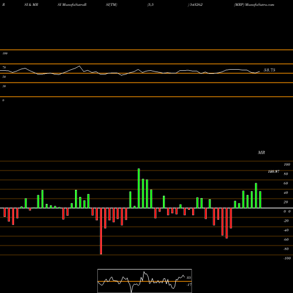Click the 543262 code in the header

click(196, 5)
